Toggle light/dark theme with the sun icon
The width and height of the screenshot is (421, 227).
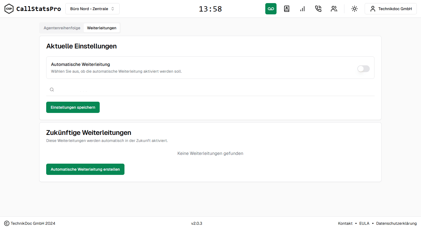pos(354,9)
